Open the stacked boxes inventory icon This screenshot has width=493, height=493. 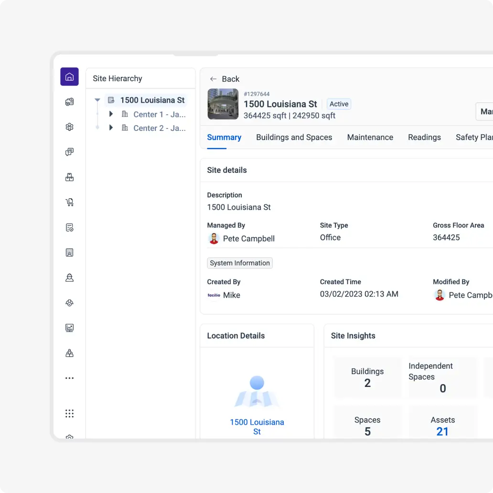pos(69,177)
